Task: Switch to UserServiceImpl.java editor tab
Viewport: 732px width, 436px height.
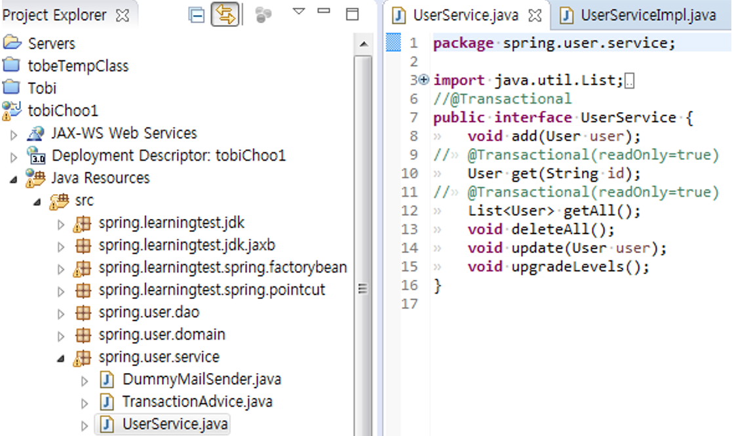Action: coord(648,15)
